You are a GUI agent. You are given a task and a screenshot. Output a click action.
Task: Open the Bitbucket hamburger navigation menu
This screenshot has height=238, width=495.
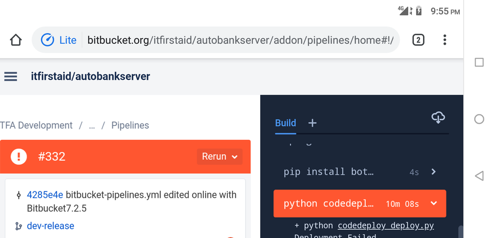[10, 76]
